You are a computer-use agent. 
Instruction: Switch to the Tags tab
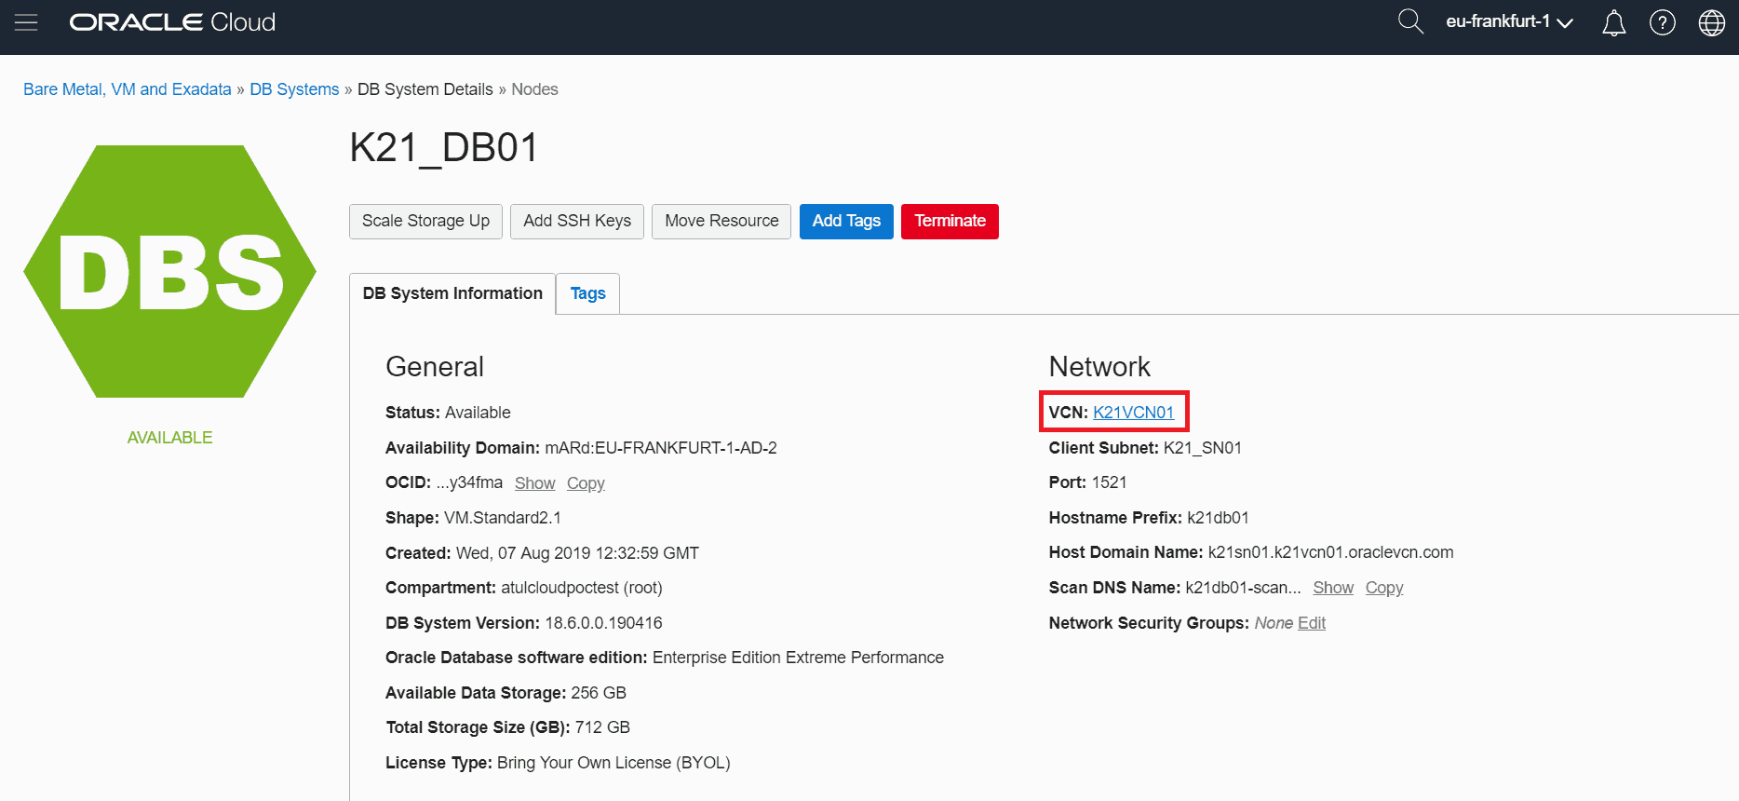587,293
